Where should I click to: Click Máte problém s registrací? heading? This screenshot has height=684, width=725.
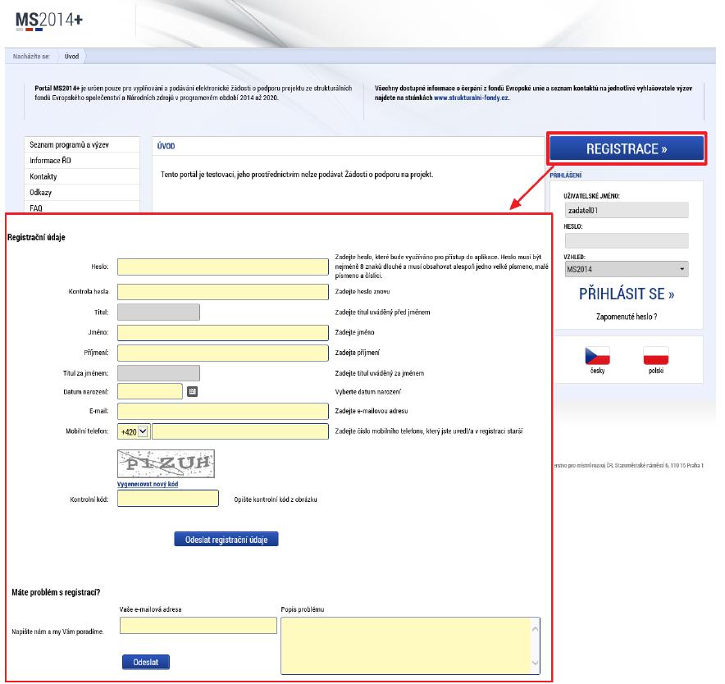pyautogui.click(x=56, y=592)
